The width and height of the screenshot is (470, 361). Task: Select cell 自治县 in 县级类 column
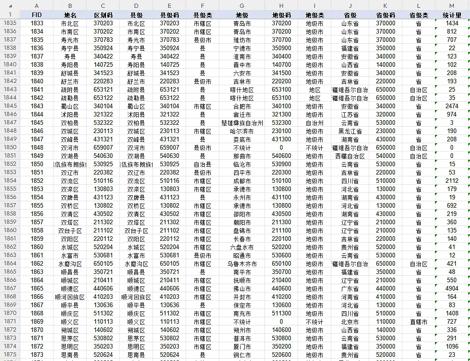[x=203, y=164]
